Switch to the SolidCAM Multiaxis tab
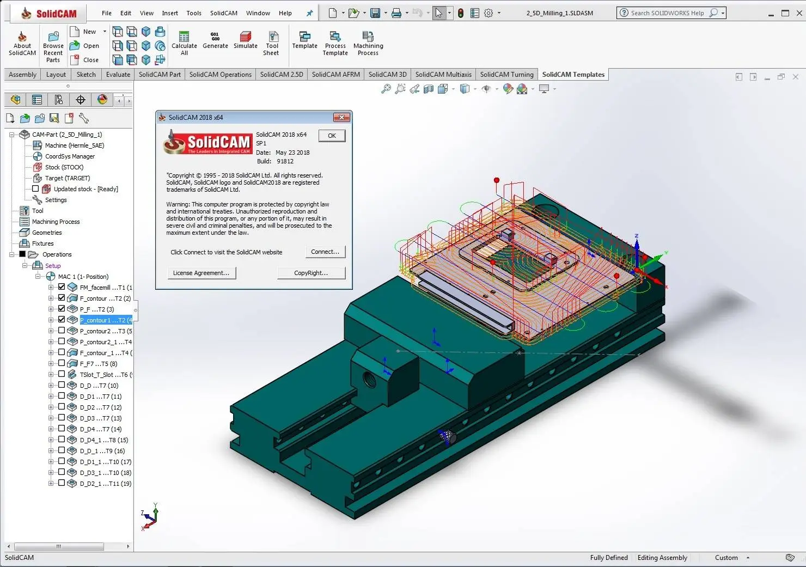806x567 pixels. pos(443,75)
